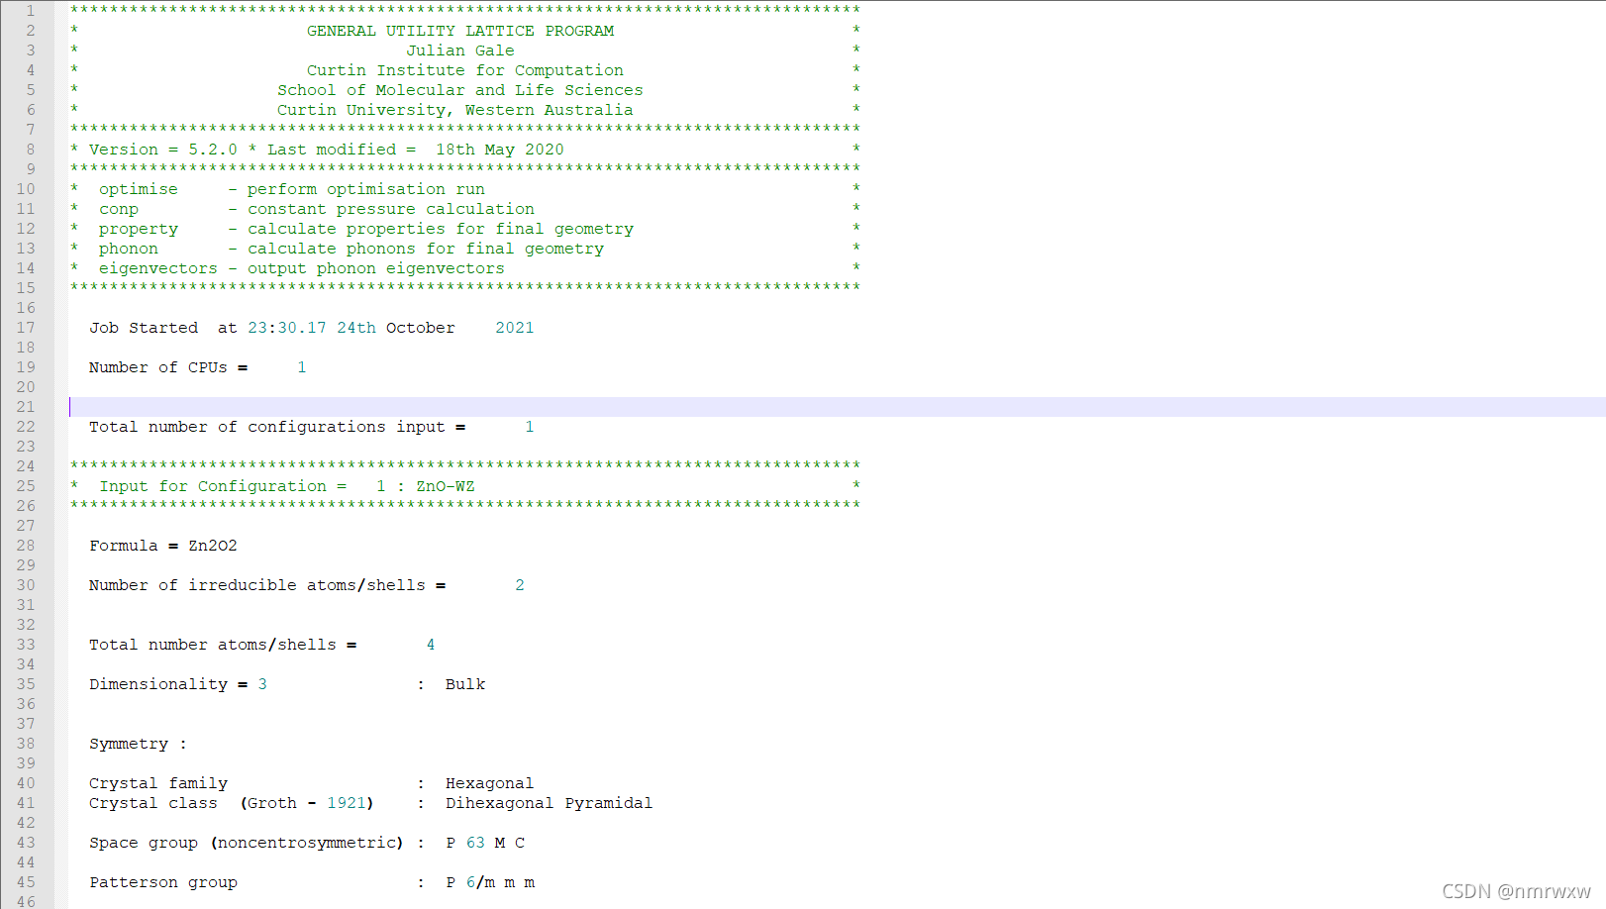Click the Patterson value 'P 6/m m m'
The height and width of the screenshot is (909, 1606).
(490, 882)
